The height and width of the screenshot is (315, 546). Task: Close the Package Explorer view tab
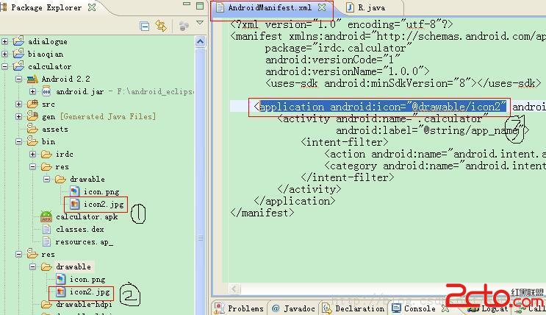(x=92, y=7)
